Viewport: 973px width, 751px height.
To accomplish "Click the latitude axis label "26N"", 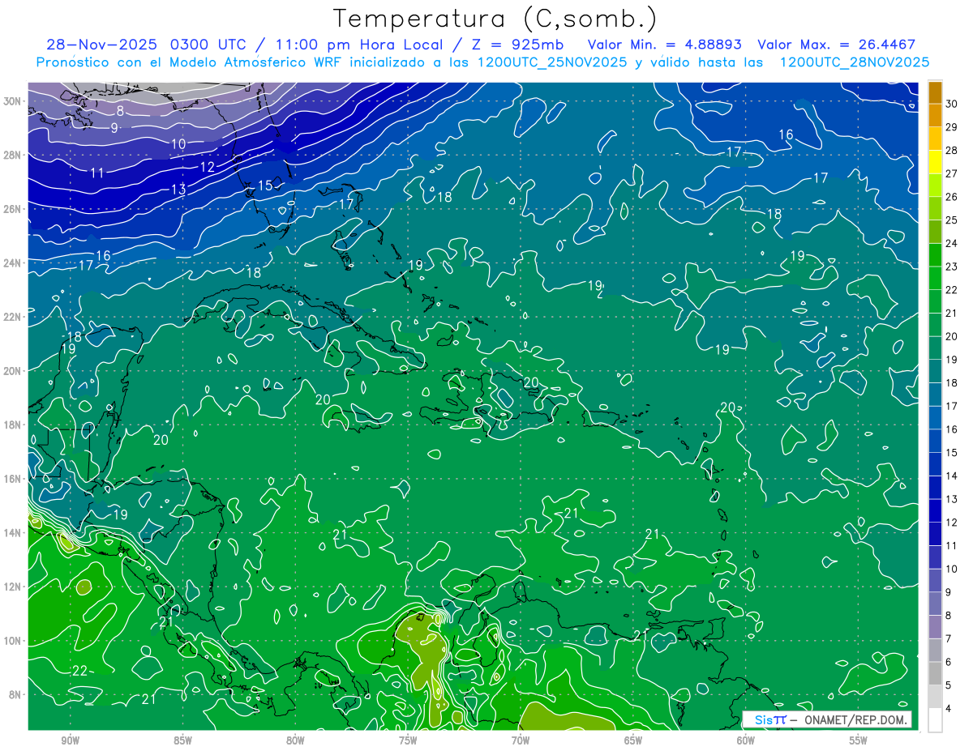I will (x=13, y=209).
